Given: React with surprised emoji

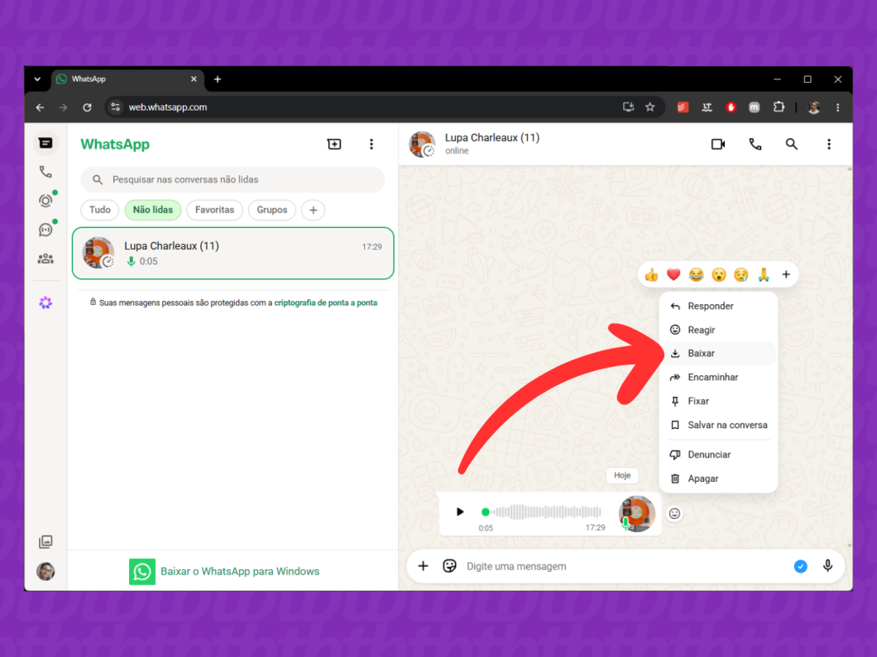Looking at the screenshot, I should [x=719, y=274].
